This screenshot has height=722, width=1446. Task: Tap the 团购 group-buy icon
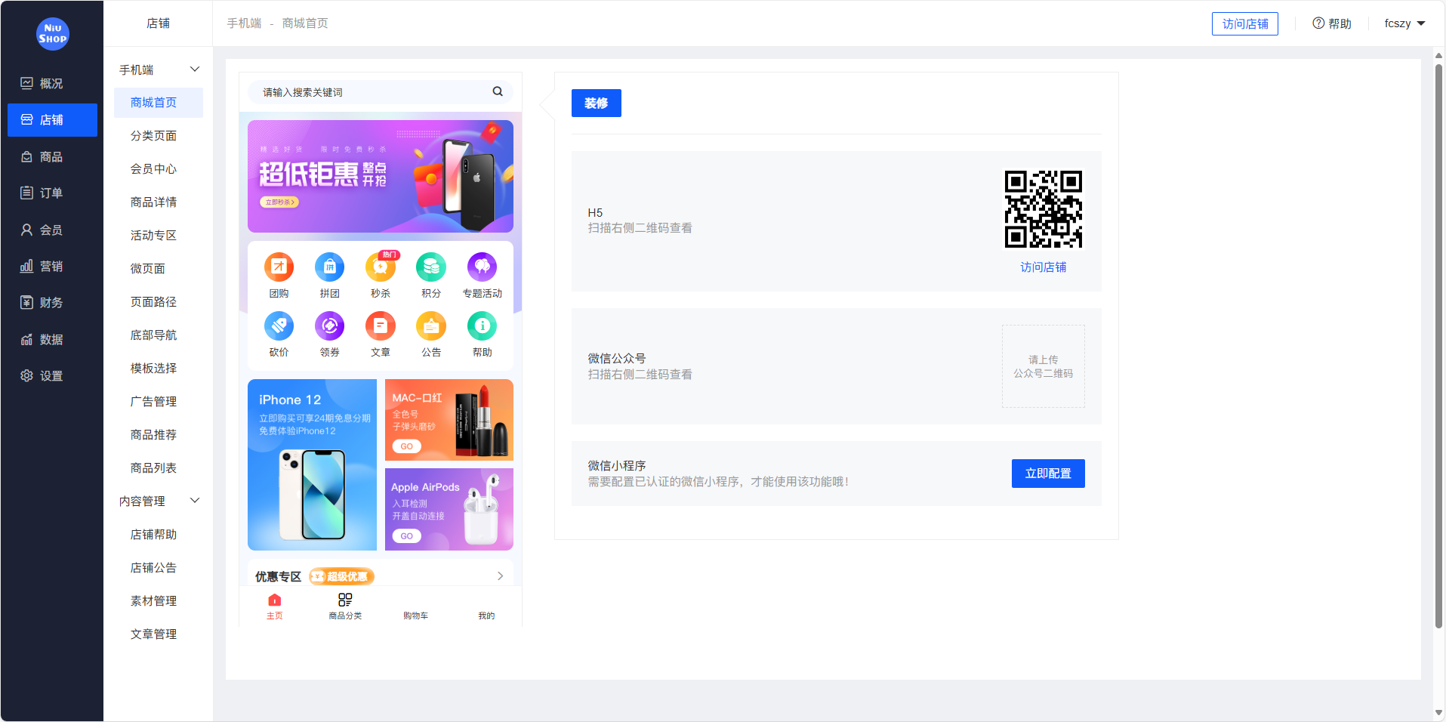pos(279,267)
